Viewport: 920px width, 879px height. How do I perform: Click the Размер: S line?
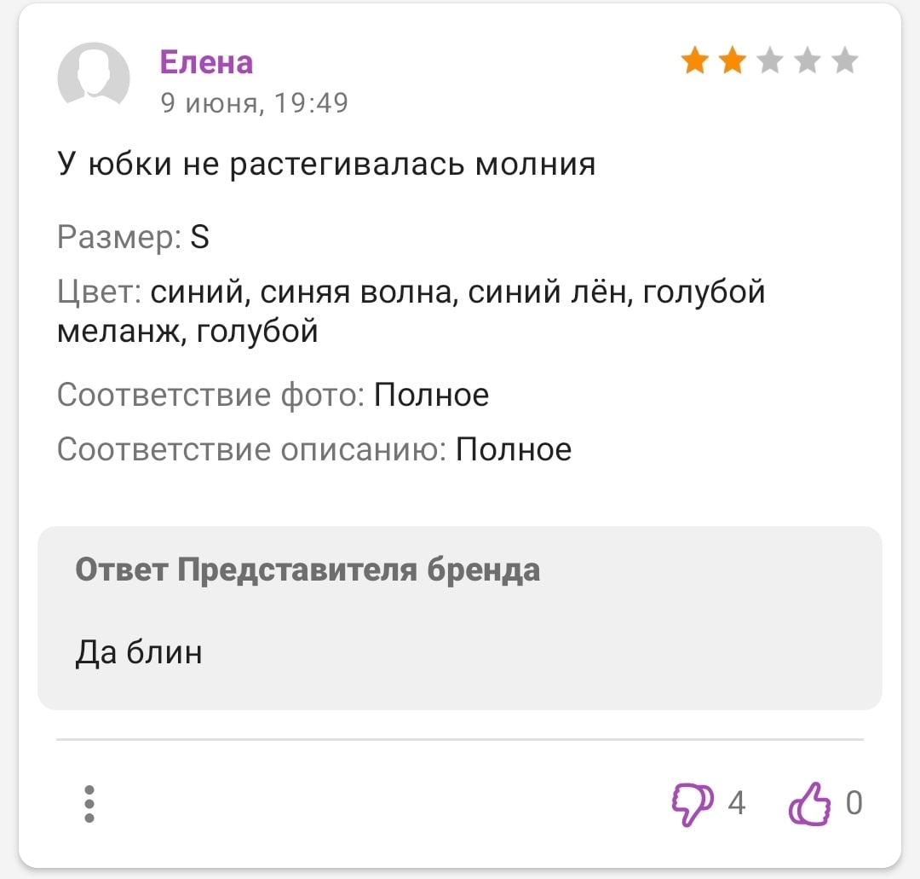tap(134, 236)
